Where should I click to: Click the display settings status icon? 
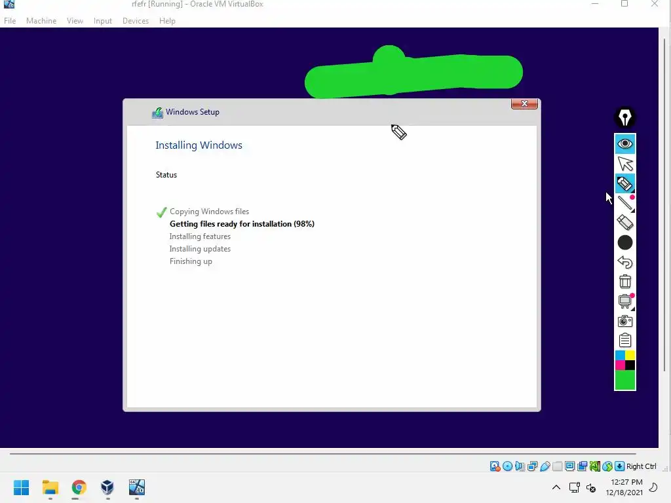(569, 466)
